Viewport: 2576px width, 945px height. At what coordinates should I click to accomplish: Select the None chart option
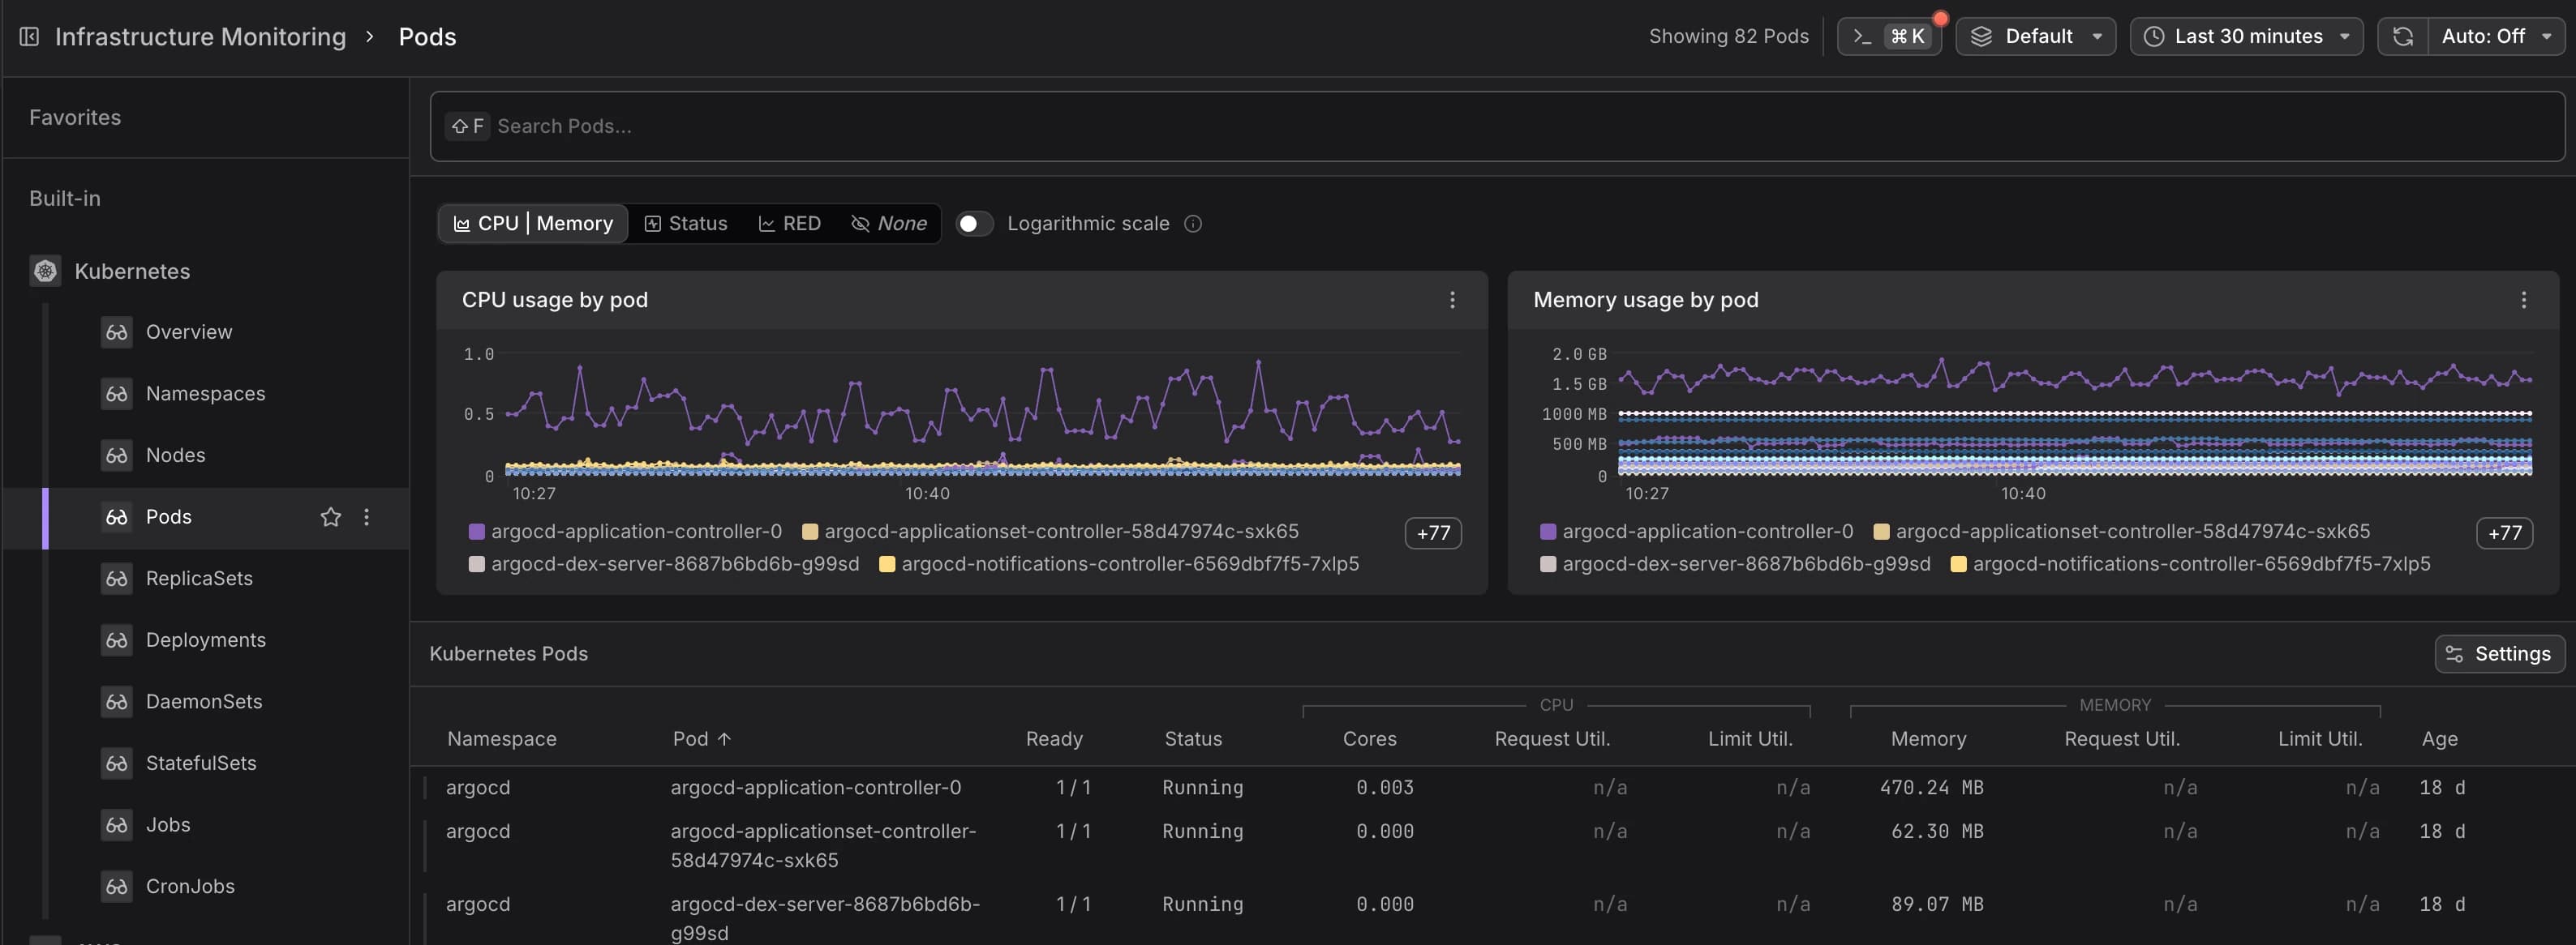888,224
